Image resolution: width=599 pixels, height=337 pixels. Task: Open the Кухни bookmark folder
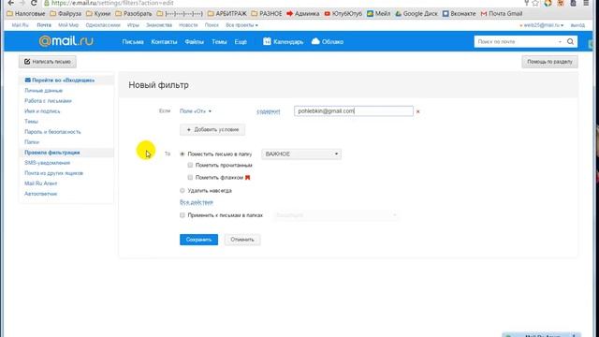pyautogui.click(x=98, y=13)
